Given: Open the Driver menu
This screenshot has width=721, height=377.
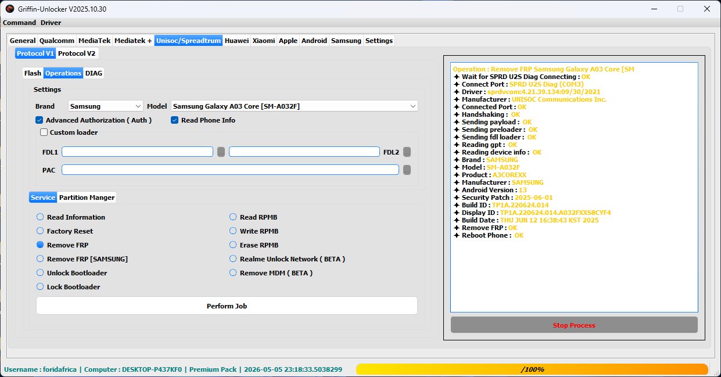Looking at the screenshot, I should pyautogui.click(x=51, y=23).
